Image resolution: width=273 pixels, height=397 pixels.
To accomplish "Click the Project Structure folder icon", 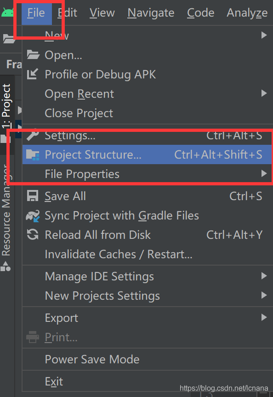I will click(33, 155).
